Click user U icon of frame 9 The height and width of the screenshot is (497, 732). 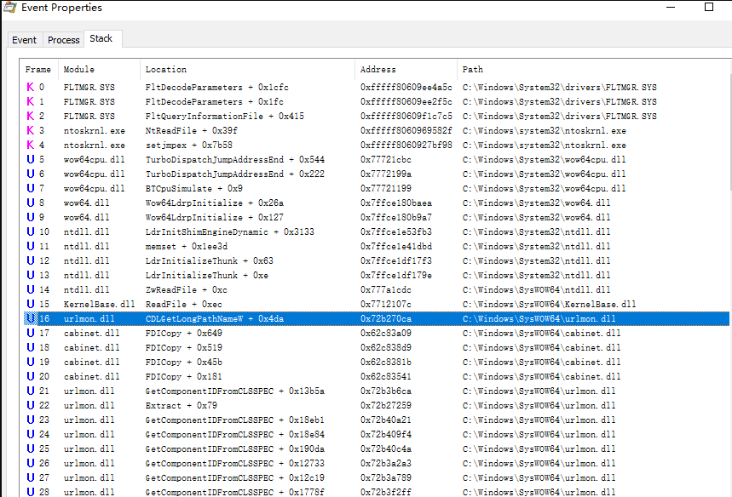pyautogui.click(x=31, y=217)
